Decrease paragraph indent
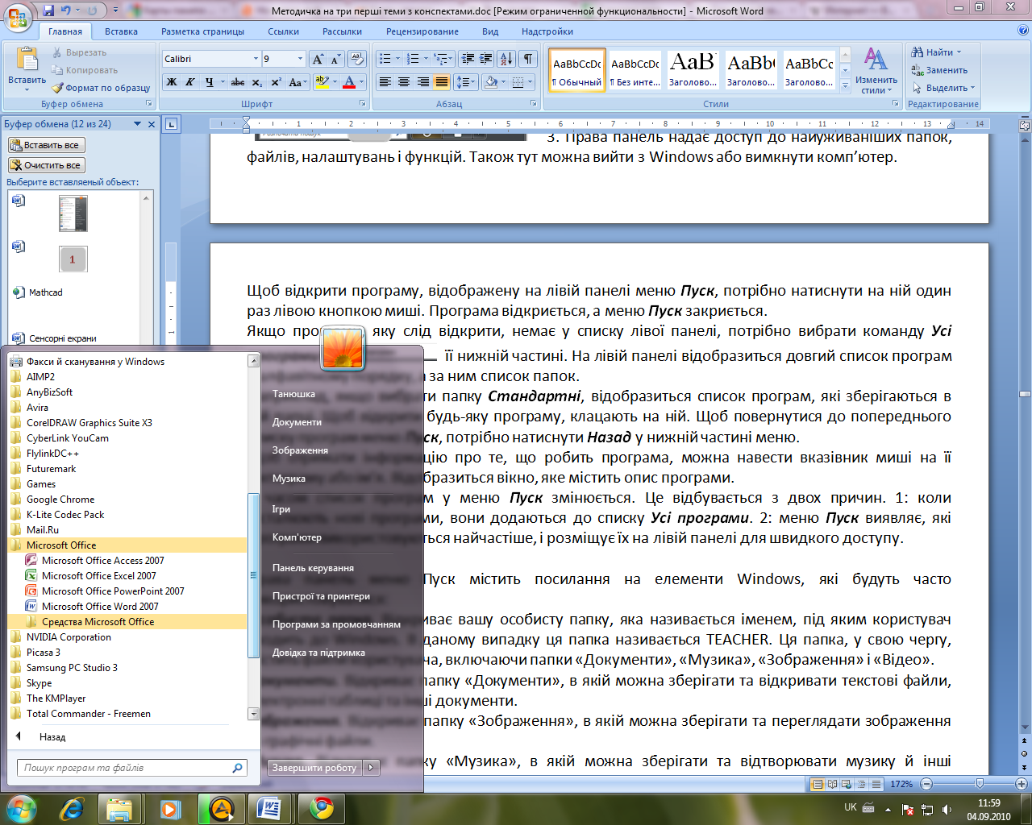The width and height of the screenshot is (1032, 825). (468, 59)
